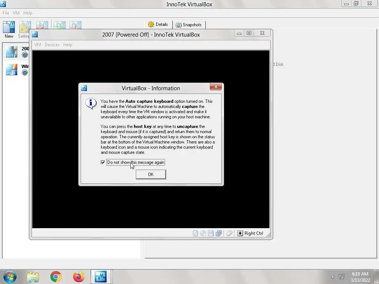Open the VM window's VM menu
This screenshot has height=284, width=379.
coord(38,45)
